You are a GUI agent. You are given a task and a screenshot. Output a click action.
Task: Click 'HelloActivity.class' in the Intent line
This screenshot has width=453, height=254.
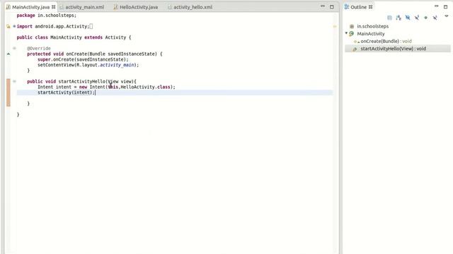click(x=145, y=87)
